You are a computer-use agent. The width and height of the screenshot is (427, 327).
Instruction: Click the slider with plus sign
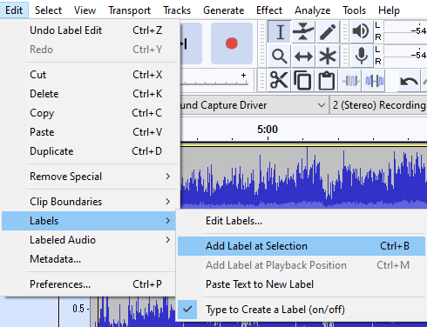(x=214, y=79)
